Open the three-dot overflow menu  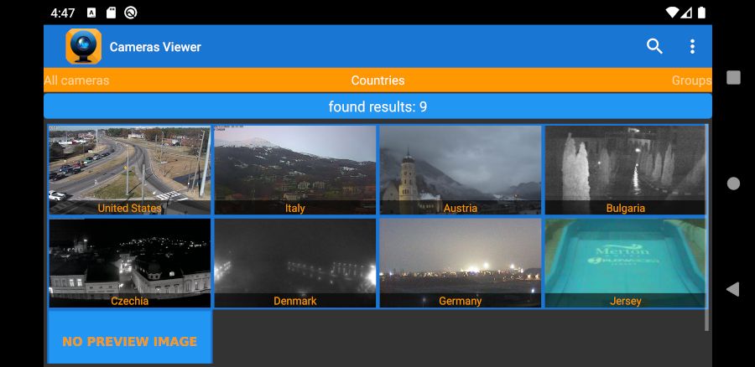[692, 47]
